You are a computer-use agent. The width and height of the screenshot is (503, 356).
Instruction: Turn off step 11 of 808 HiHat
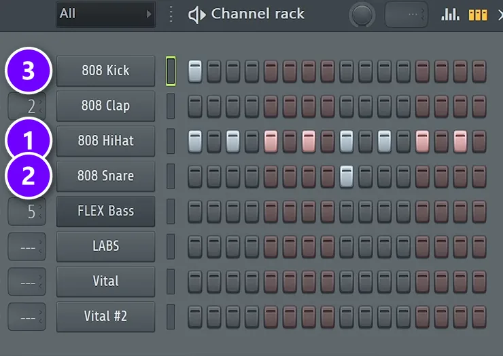coord(384,141)
